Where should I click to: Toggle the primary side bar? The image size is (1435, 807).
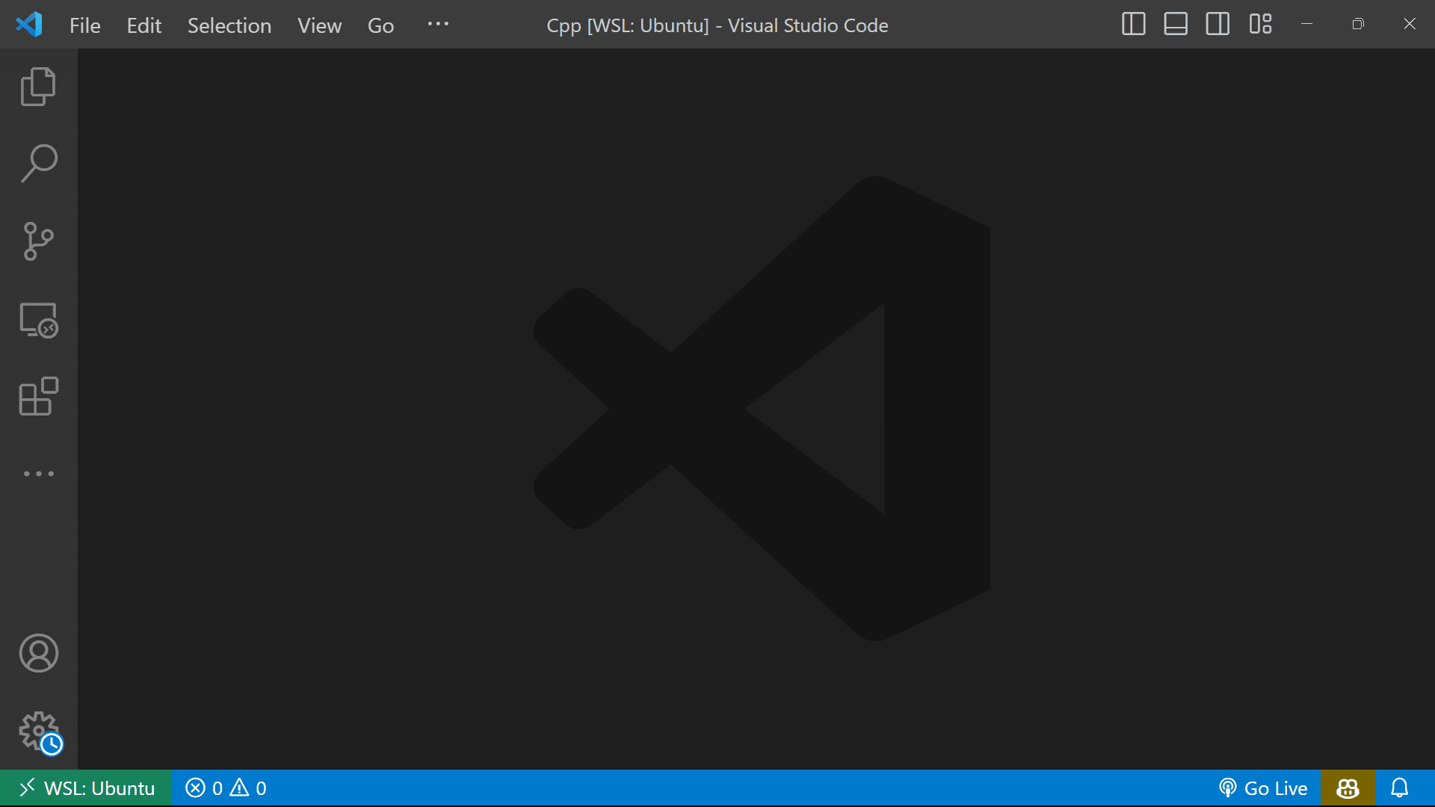point(1133,25)
